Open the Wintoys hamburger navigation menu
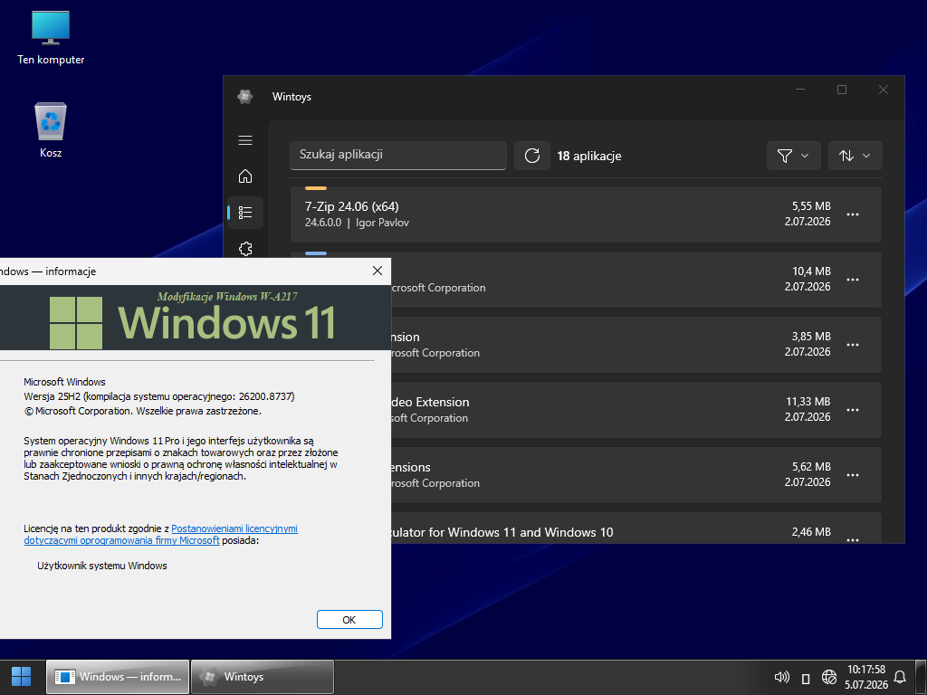Image resolution: width=927 pixels, height=695 pixels. 245,140
